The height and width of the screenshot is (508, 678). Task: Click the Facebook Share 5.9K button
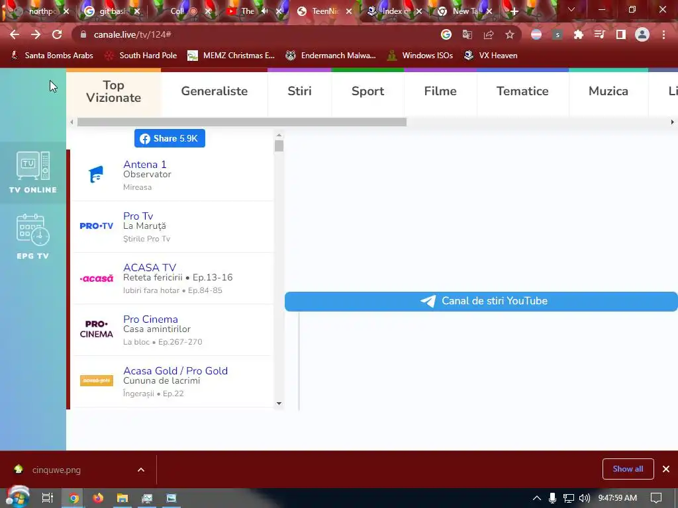pos(169,138)
